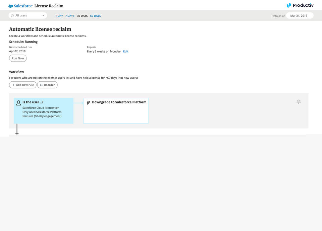The image size is (322, 231).
Task: Click the 'Automatic license reclaim' heading
Action: click(40, 29)
